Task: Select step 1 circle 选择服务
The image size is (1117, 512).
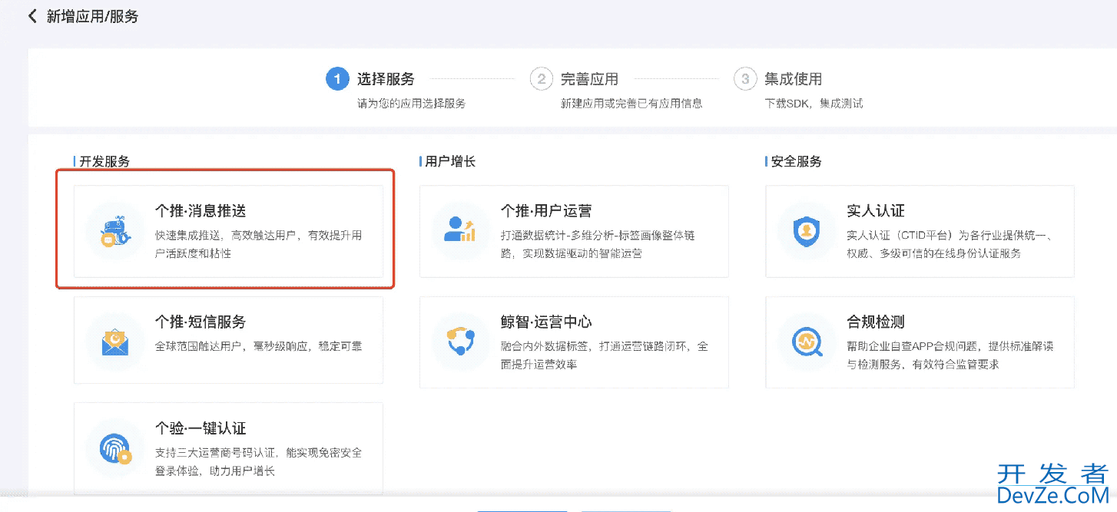Action: click(337, 78)
